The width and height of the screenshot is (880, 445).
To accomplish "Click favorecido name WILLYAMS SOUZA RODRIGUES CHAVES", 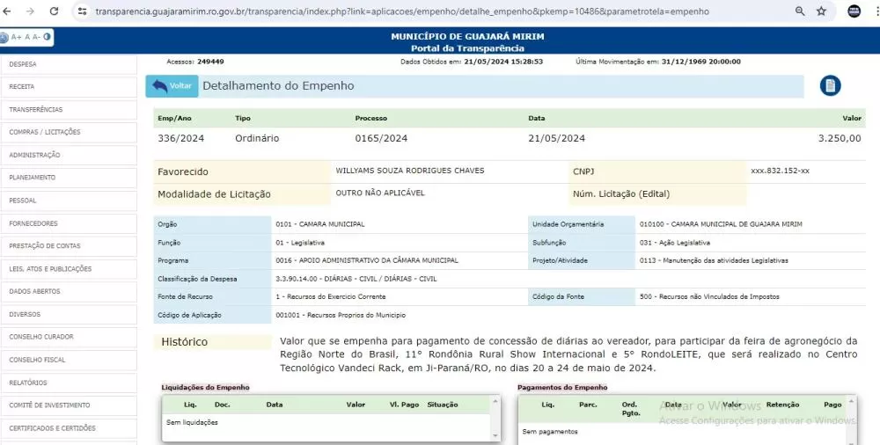I will (x=410, y=171).
